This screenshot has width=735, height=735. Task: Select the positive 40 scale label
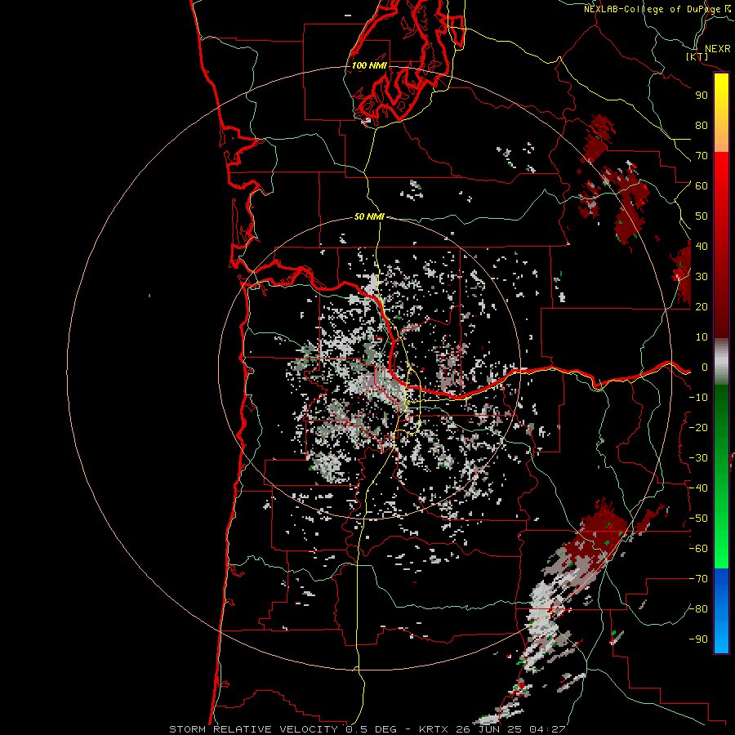point(702,246)
